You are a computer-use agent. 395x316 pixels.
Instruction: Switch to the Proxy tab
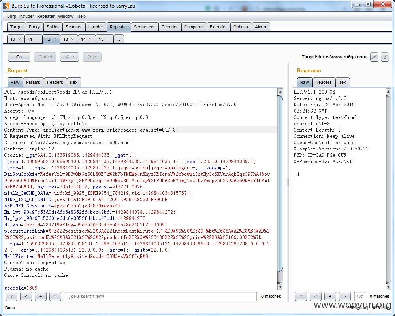[x=34, y=27]
